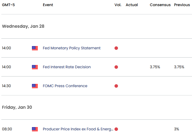Click US flag beside Producer Price Index
The height and width of the screenshot is (137, 192).
[x=35, y=129]
